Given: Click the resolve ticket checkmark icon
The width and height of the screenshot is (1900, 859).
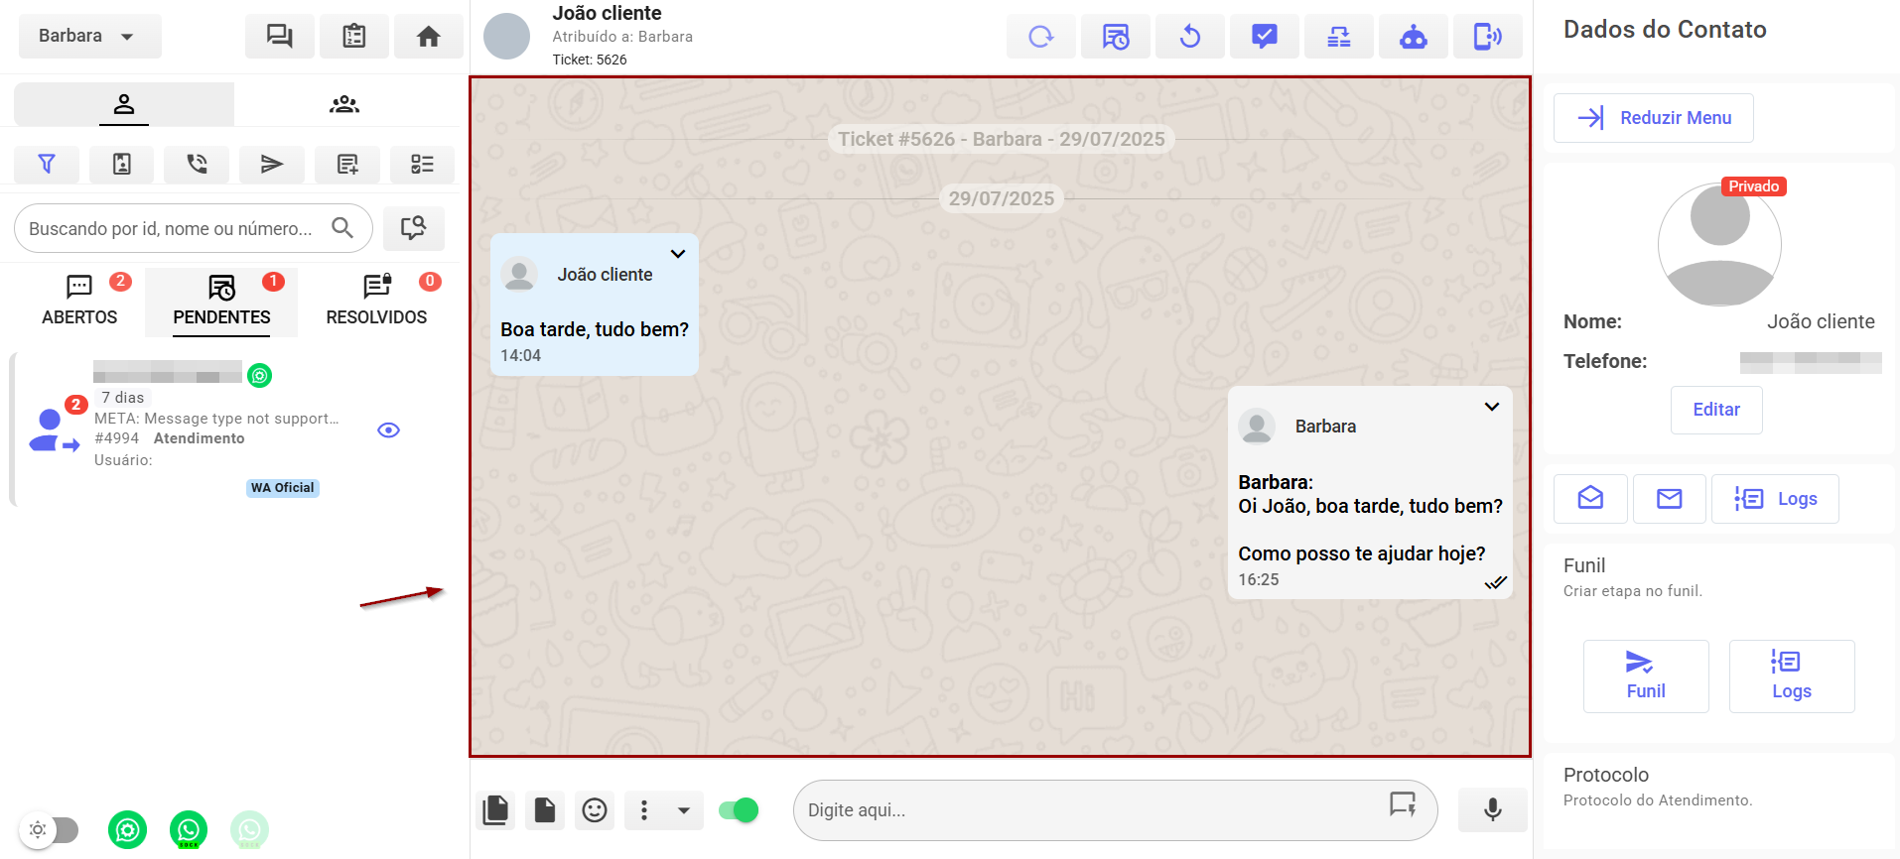Looking at the screenshot, I should (x=1264, y=37).
